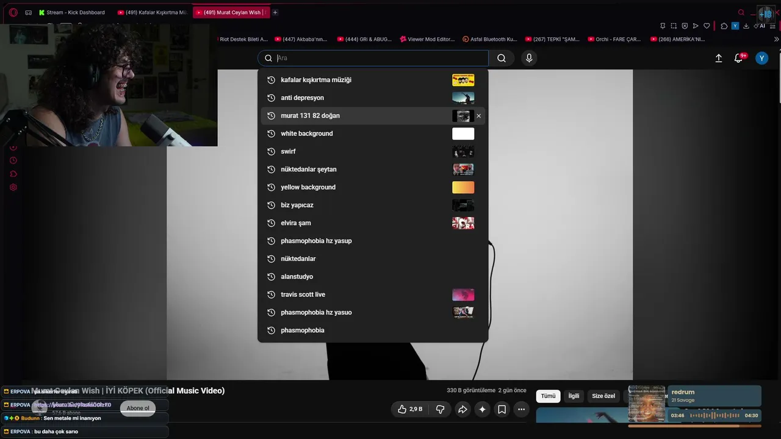
Task: Open the Opera sidebar history clock icon
Action: (x=13, y=160)
